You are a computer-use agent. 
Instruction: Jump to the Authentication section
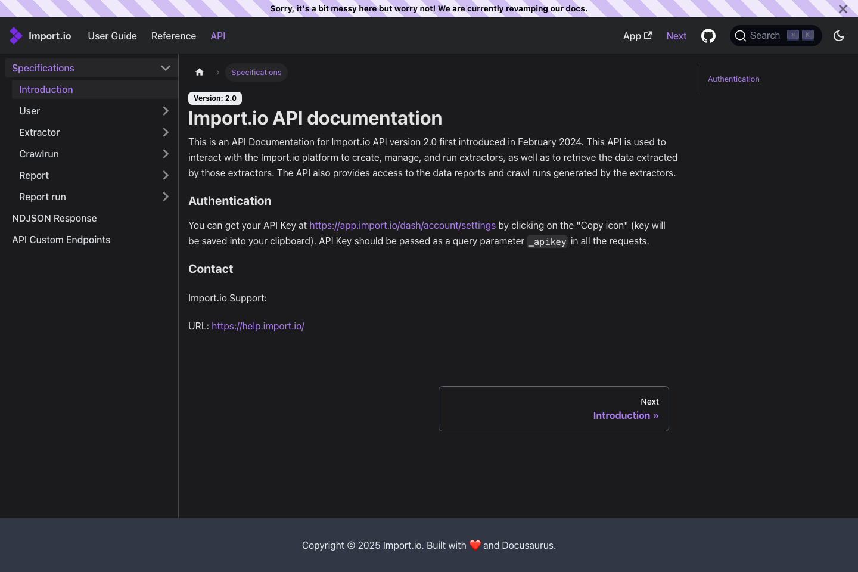733,79
